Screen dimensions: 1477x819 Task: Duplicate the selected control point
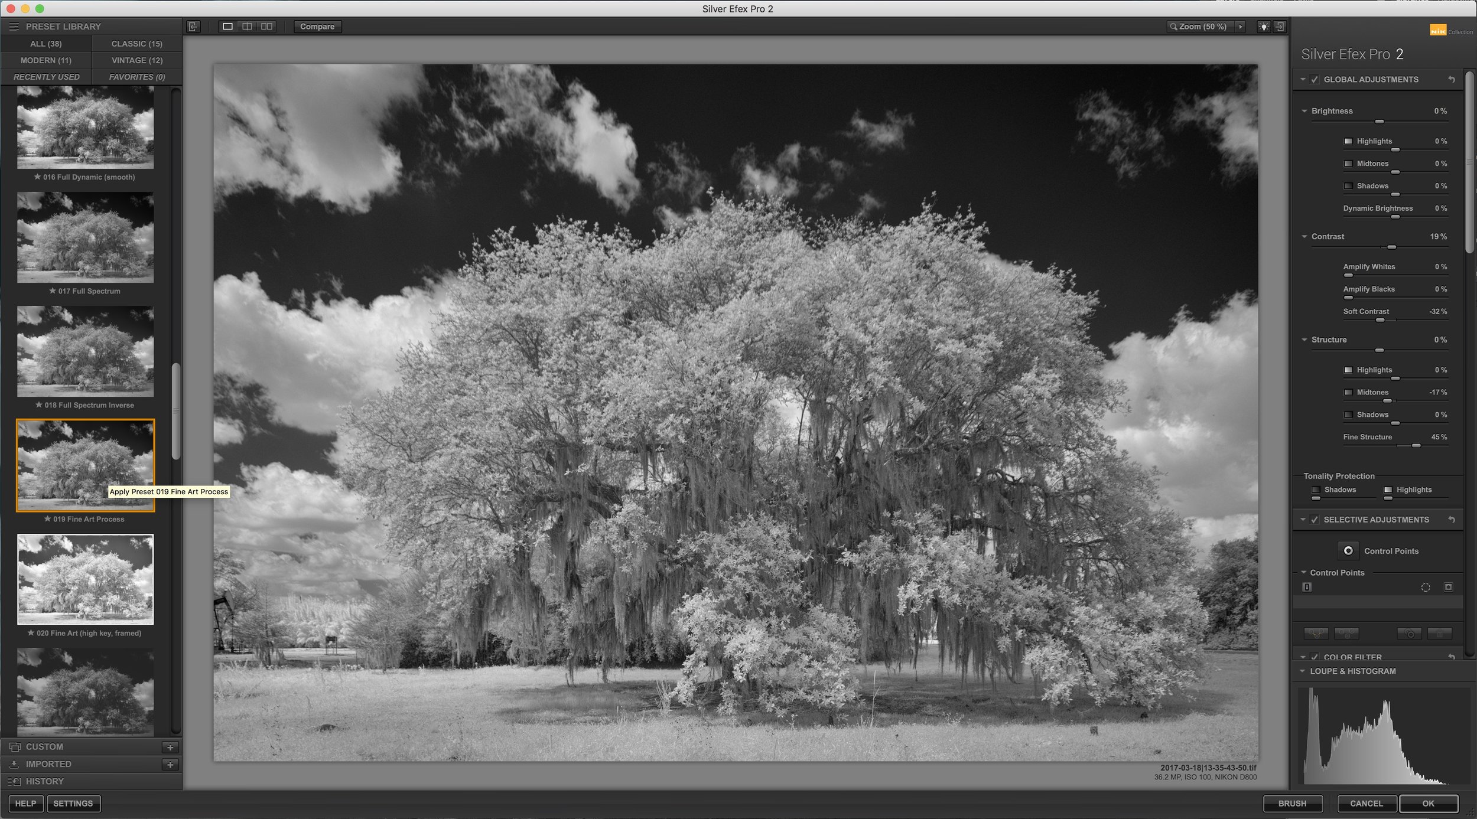tap(1409, 634)
